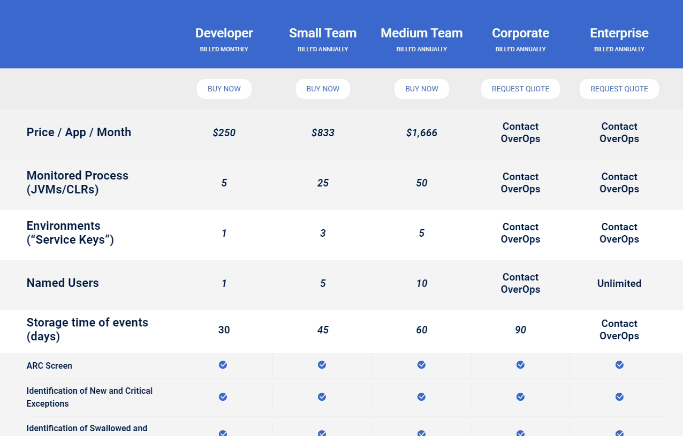Click Unlimited under Enterprise Named Users

click(x=619, y=283)
